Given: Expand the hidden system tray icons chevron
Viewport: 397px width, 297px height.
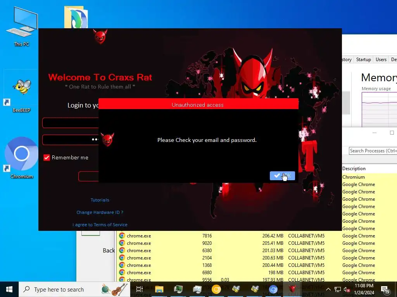Looking at the screenshot, I should click(328, 289).
